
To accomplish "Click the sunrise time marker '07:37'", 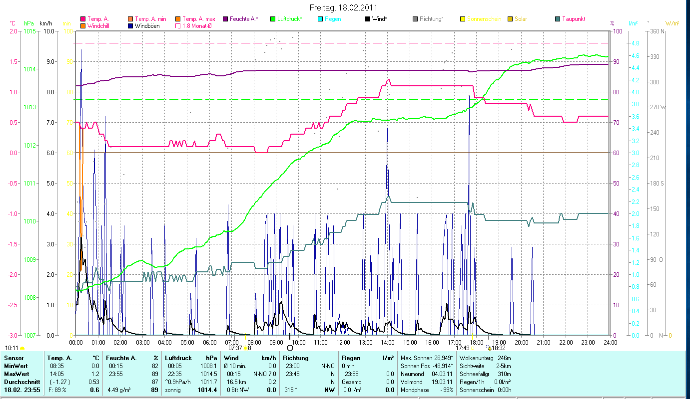I will (235, 348).
